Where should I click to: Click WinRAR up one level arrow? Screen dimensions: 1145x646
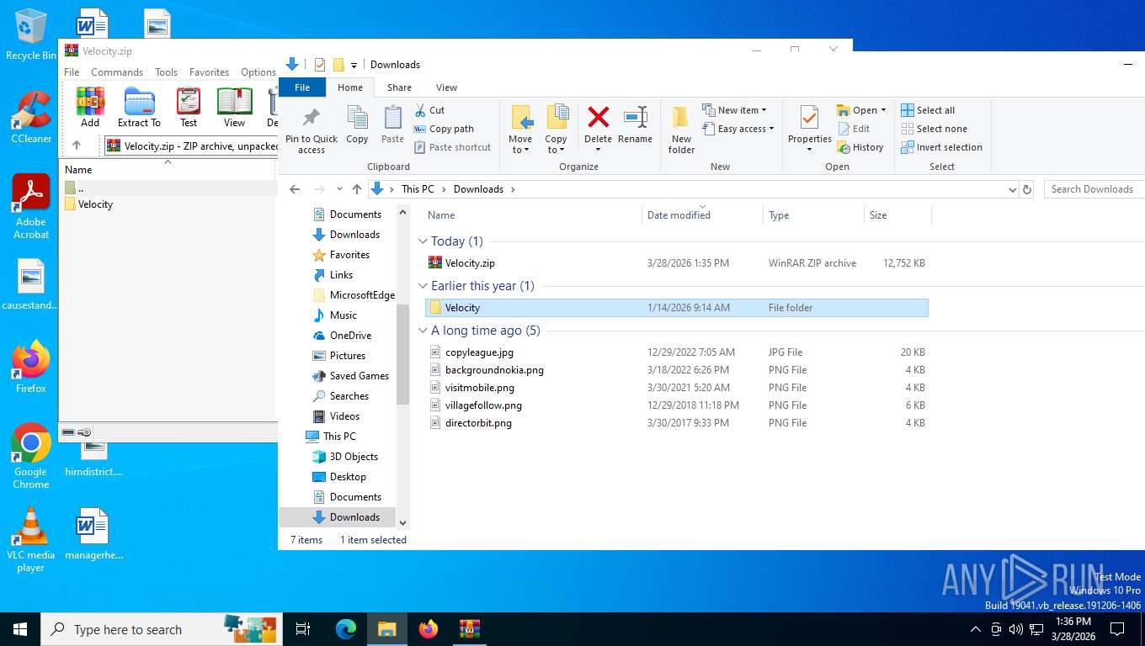[77, 146]
